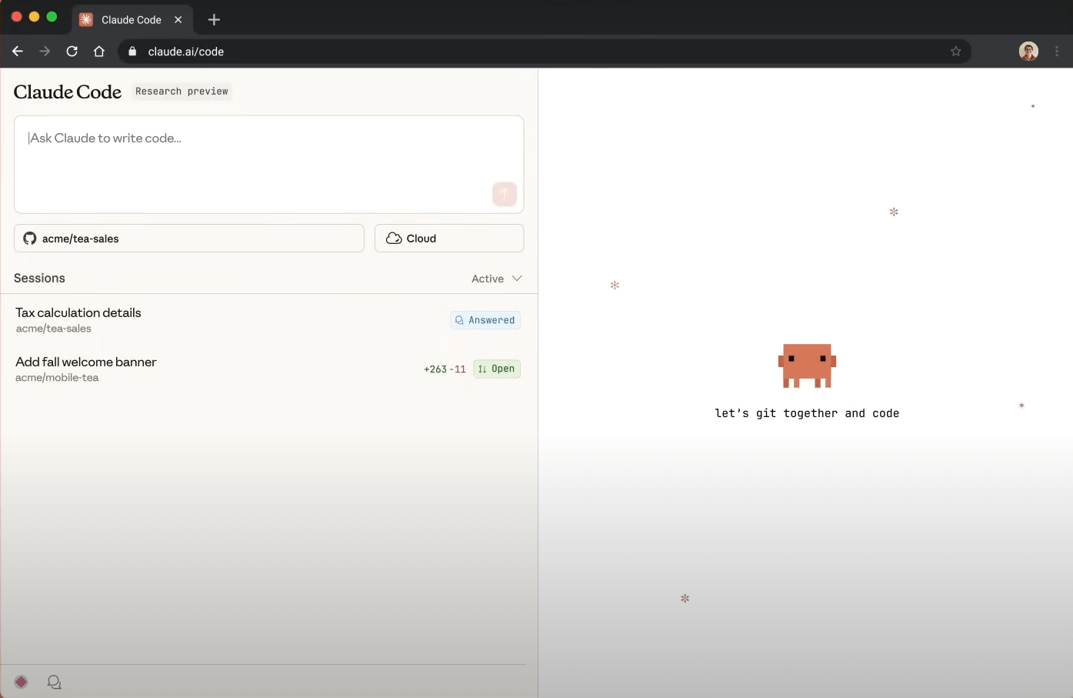
Task: Click the send arrow button
Action: point(505,194)
